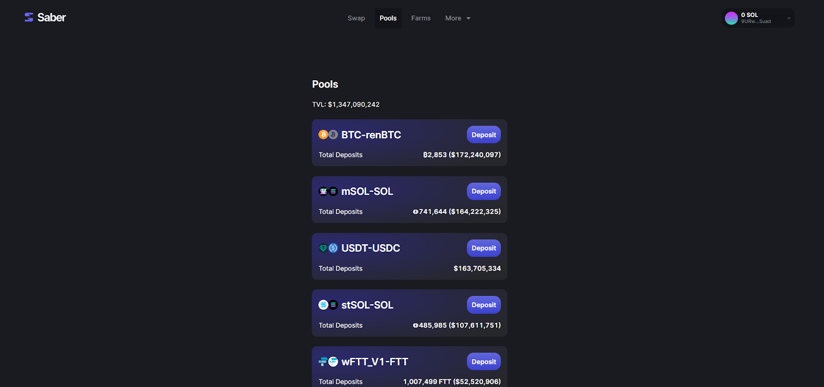The image size is (824, 387).
Task: Click the stSOL-SOL token pair icon
Action: tap(328, 305)
